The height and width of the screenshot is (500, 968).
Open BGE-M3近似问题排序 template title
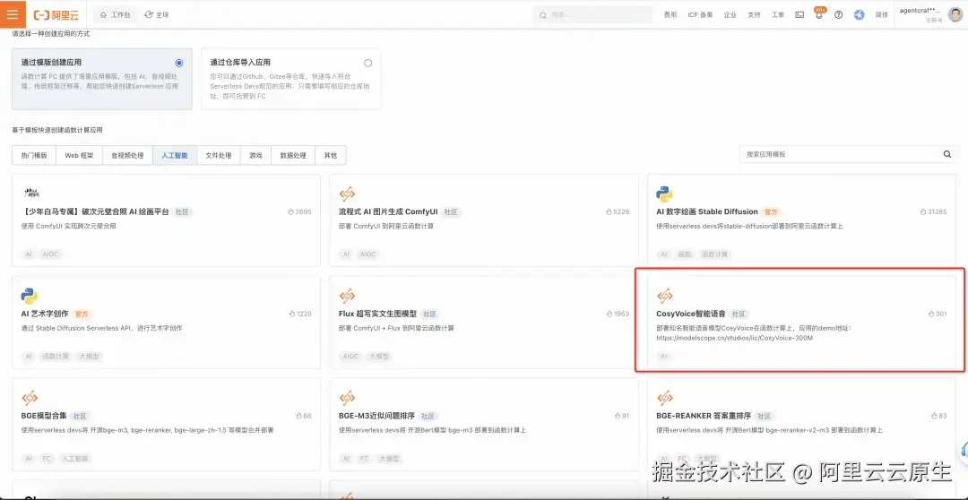tap(376, 416)
